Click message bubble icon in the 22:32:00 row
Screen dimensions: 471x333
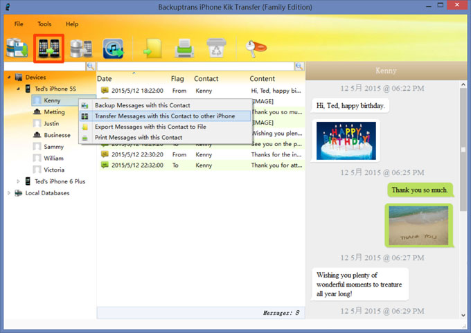click(x=105, y=165)
